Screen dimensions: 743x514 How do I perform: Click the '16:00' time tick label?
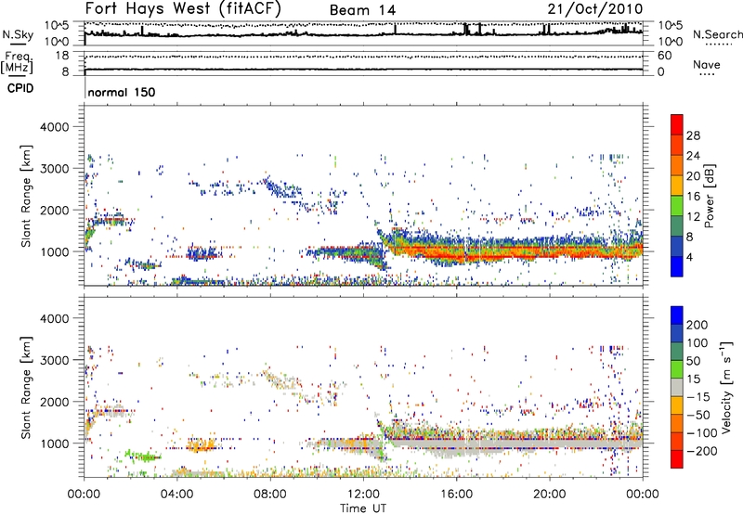click(x=456, y=495)
